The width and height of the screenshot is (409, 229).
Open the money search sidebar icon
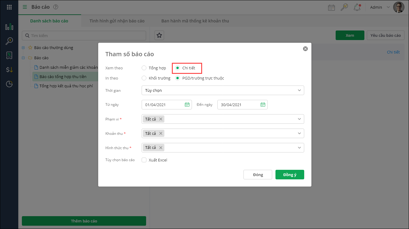click(9, 41)
